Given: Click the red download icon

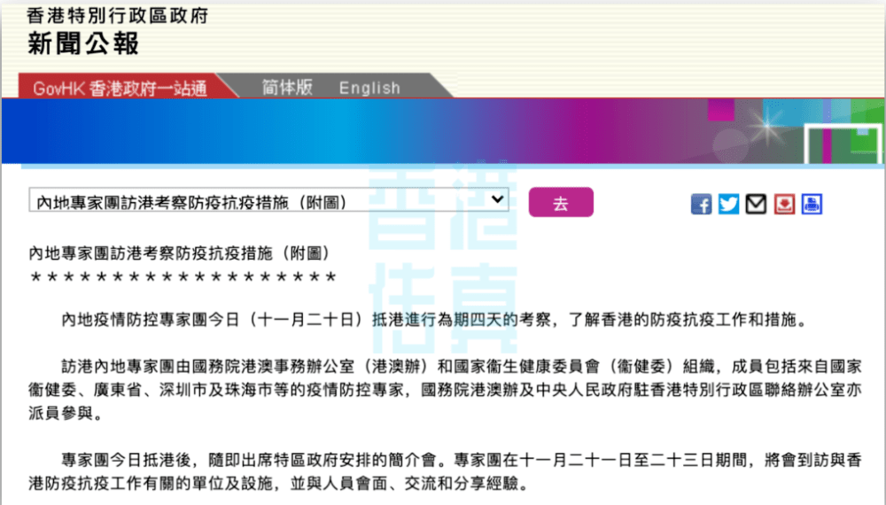Looking at the screenshot, I should coord(784,204).
